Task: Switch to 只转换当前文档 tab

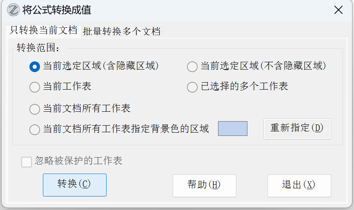Action: pyautogui.click(x=44, y=30)
